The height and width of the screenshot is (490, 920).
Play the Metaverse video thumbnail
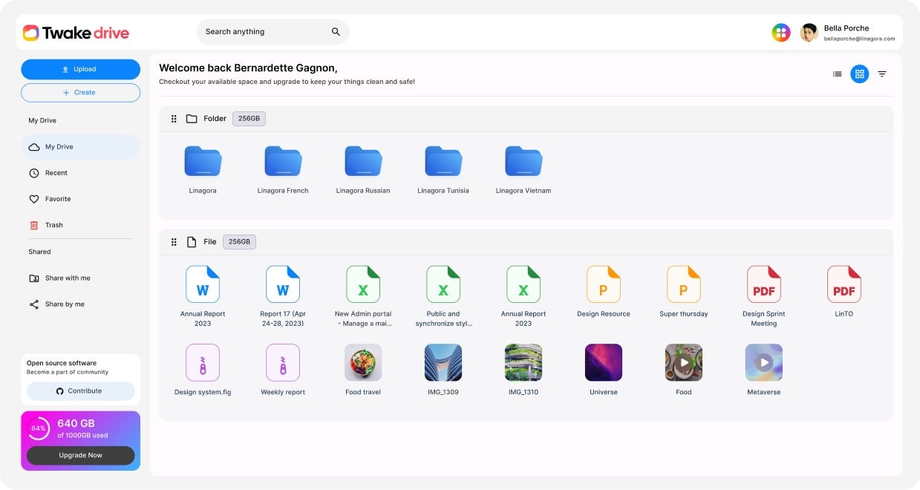click(763, 363)
